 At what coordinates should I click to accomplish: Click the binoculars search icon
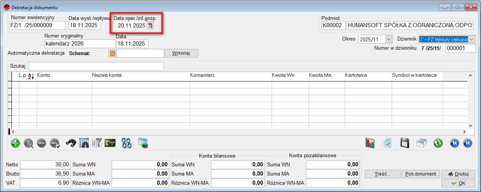(71, 143)
